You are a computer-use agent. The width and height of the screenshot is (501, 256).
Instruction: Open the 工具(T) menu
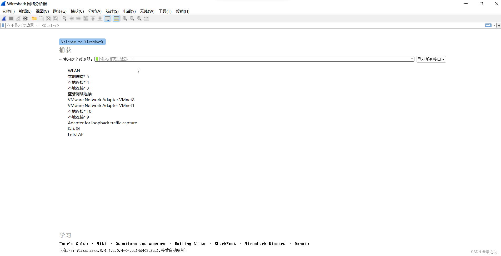(x=165, y=11)
